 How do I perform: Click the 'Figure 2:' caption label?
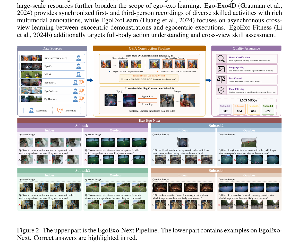(29, 230)
